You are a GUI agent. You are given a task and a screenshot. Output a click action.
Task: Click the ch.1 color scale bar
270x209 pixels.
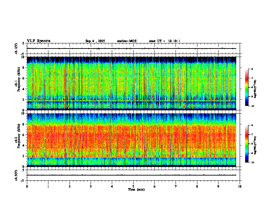[x=247, y=87]
